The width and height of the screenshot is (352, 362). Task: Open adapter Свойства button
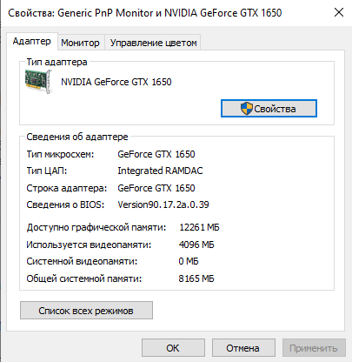tap(269, 109)
